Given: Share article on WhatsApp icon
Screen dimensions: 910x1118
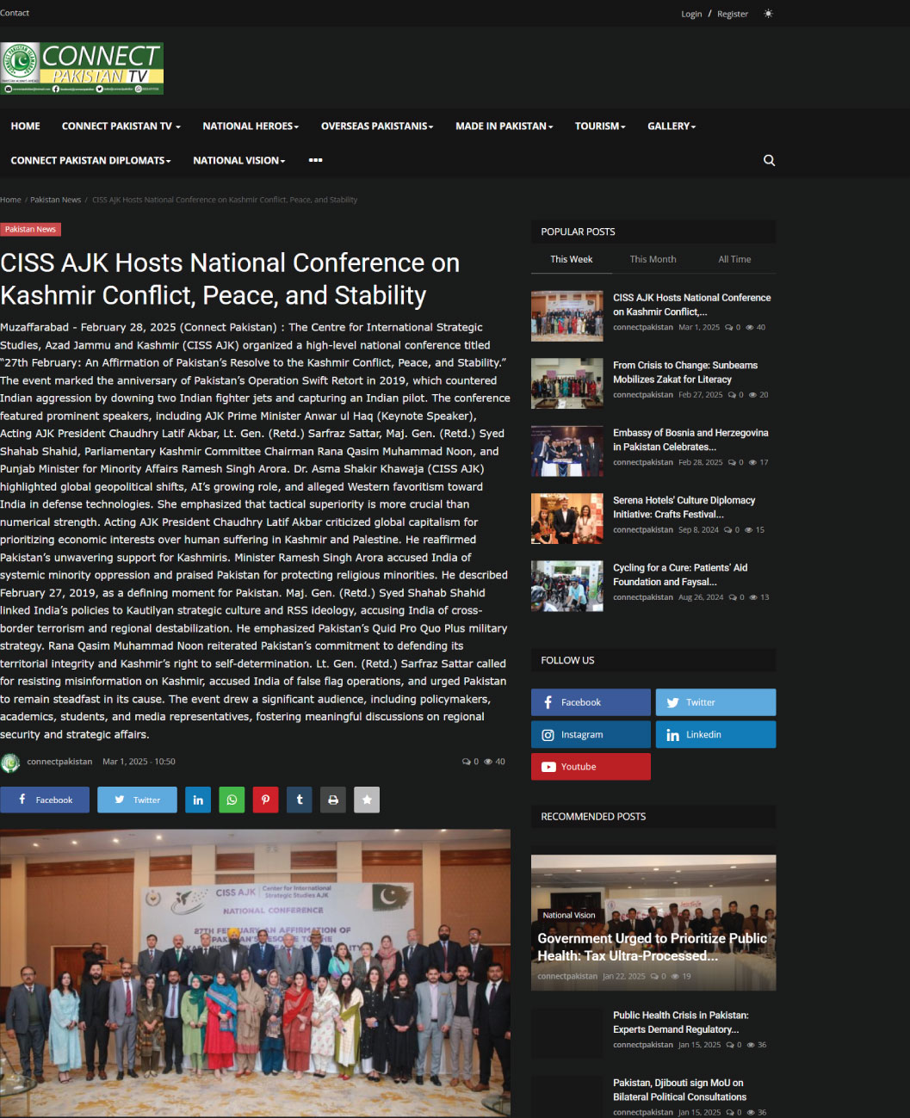Looking at the screenshot, I should pos(232,800).
